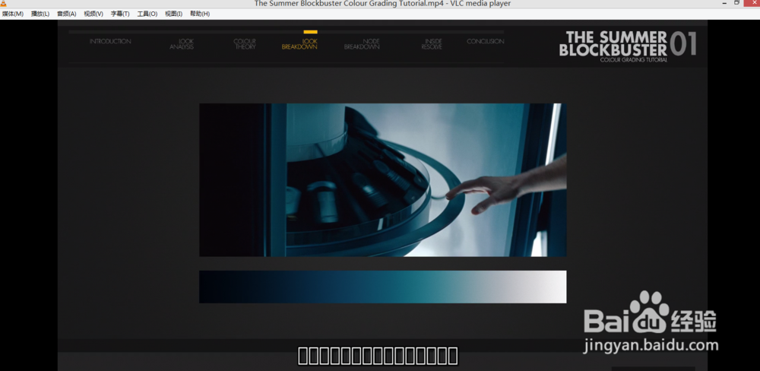
Task: Click the dark-to-teal-to-white gradient bar
Action: [383, 287]
